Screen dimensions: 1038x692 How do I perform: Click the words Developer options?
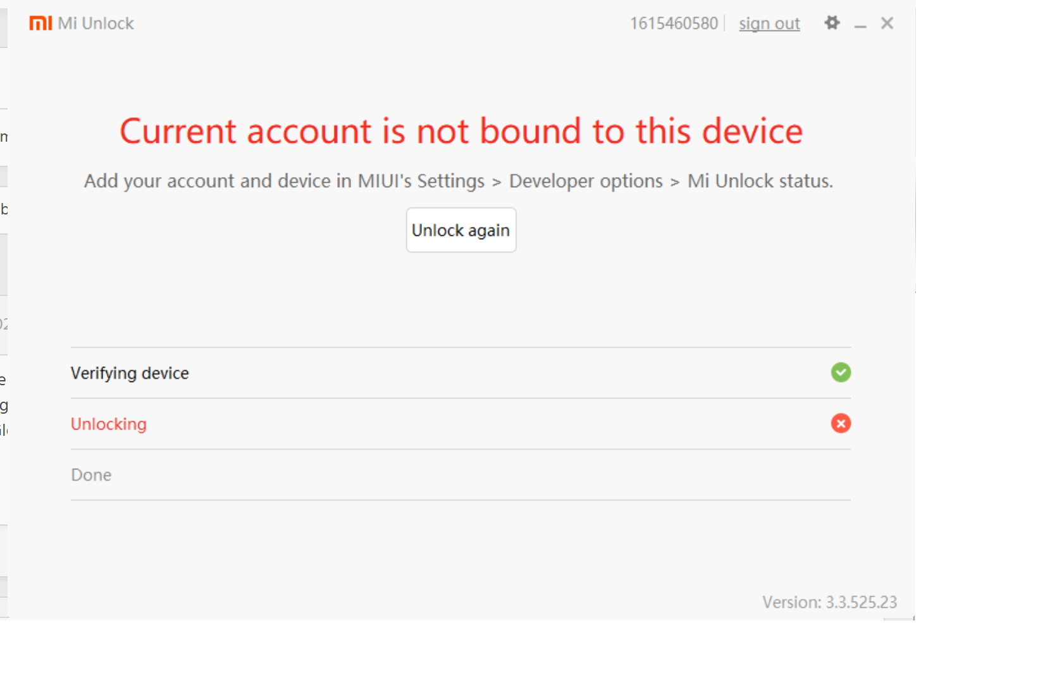pyautogui.click(x=586, y=182)
